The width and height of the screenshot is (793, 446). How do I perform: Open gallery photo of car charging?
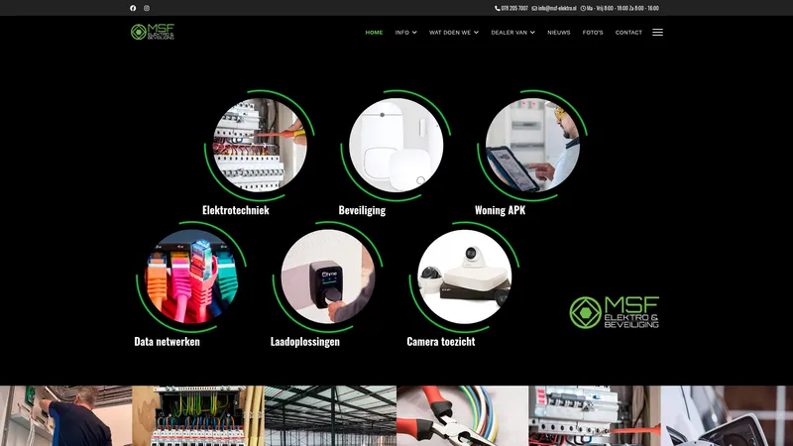[x=727, y=415]
